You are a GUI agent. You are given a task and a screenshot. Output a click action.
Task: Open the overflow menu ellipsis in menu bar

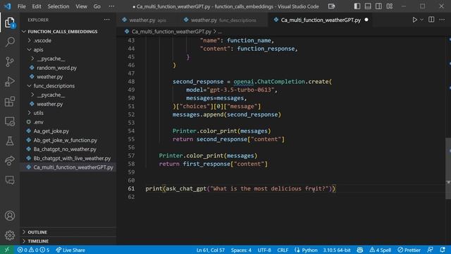111,6
